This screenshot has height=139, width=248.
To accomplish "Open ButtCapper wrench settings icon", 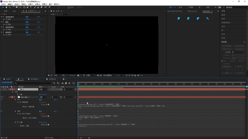I will click(207, 19).
